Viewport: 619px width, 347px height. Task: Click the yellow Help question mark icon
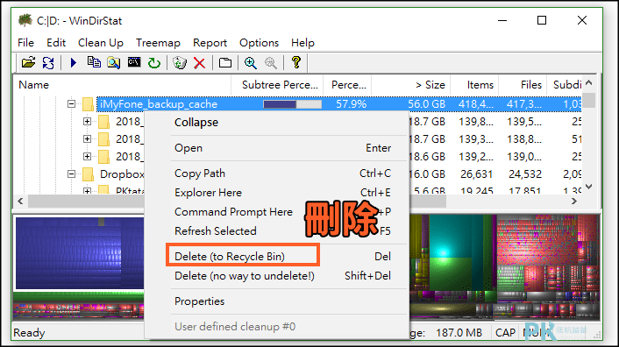[x=296, y=62]
